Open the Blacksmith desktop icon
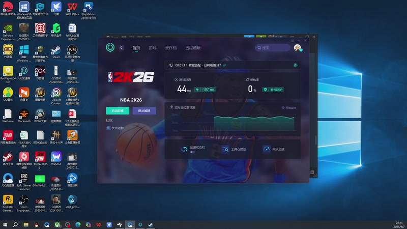Screen dimensions: 407x229 tap(24, 116)
